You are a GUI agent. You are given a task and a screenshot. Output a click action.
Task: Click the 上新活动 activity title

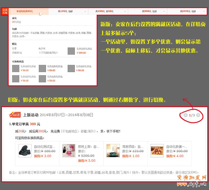pyautogui.click(x=31, y=115)
